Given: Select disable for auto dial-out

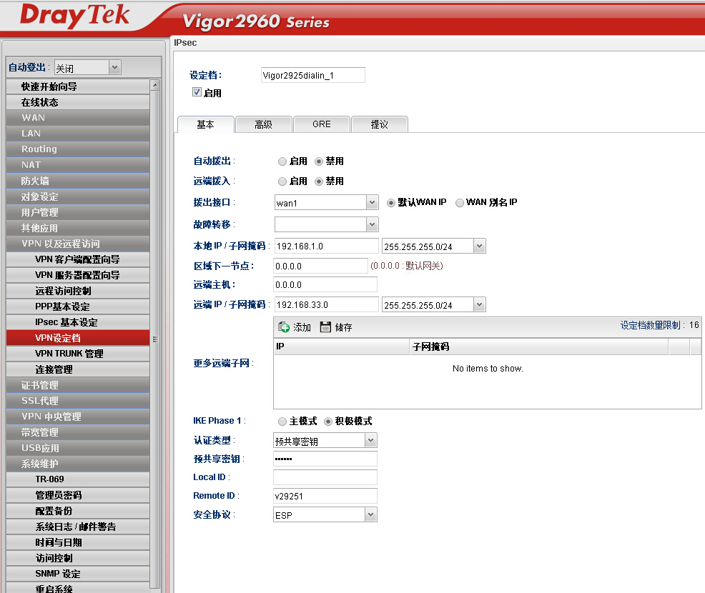Looking at the screenshot, I should [319, 161].
